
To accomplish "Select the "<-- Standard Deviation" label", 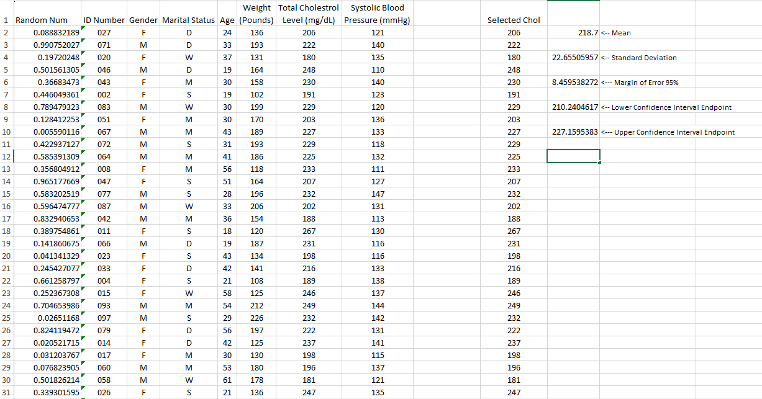I will pyautogui.click(x=639, y=57).
